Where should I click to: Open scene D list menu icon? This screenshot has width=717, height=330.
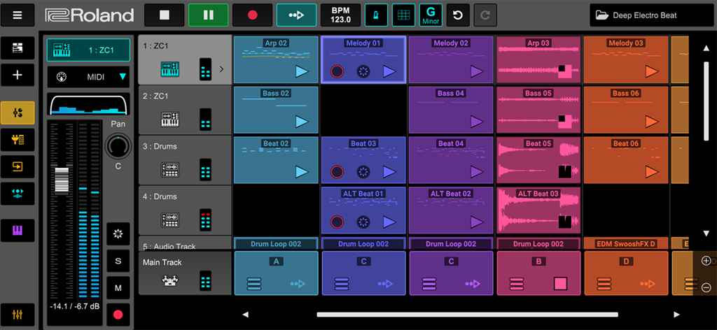tap(604, 284)
